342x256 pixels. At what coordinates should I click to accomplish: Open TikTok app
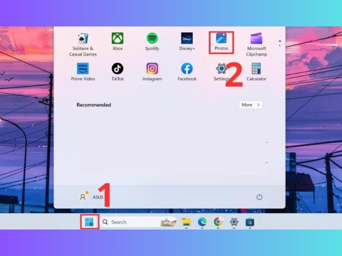pos(118,72)
